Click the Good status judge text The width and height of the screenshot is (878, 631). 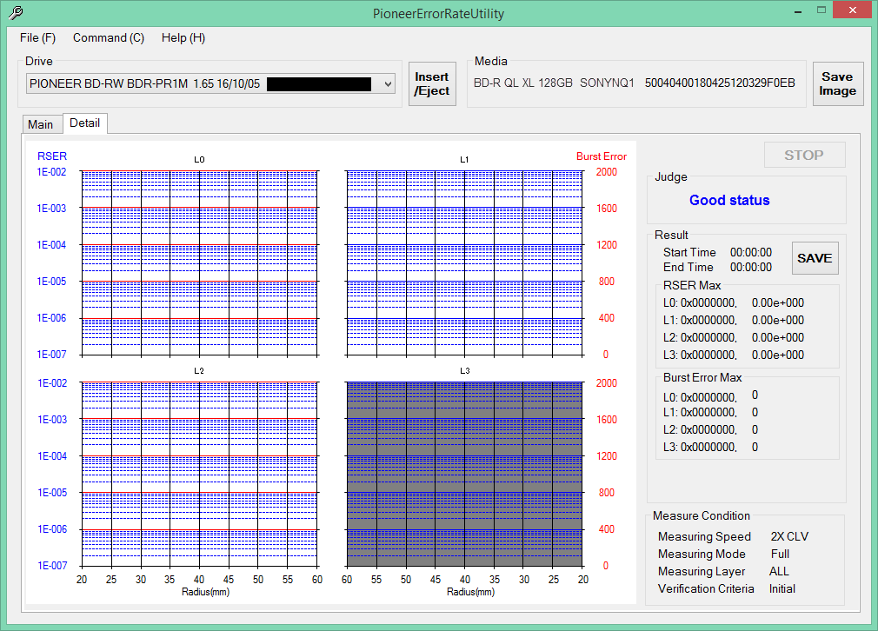pos(729,200)
